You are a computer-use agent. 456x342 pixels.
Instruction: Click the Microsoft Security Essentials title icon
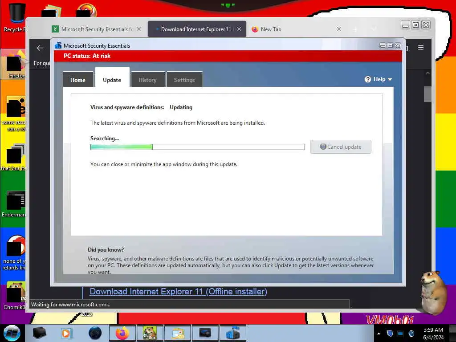point(58,45)
